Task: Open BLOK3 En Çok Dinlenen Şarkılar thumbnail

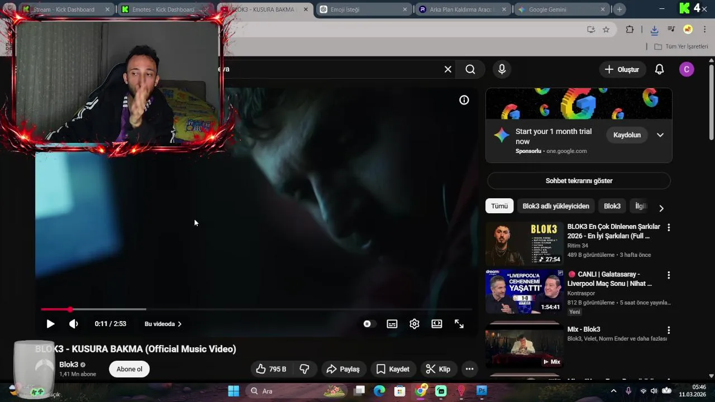Action: [x=525, y=244]
